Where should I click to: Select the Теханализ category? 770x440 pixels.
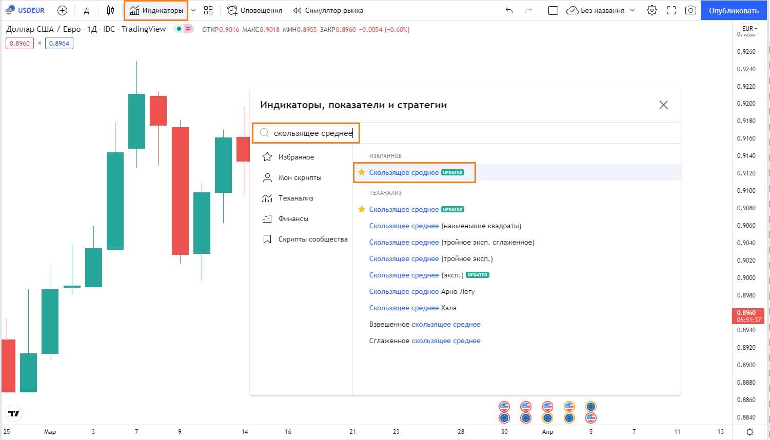pyautogui.click(x=295, y=198)
